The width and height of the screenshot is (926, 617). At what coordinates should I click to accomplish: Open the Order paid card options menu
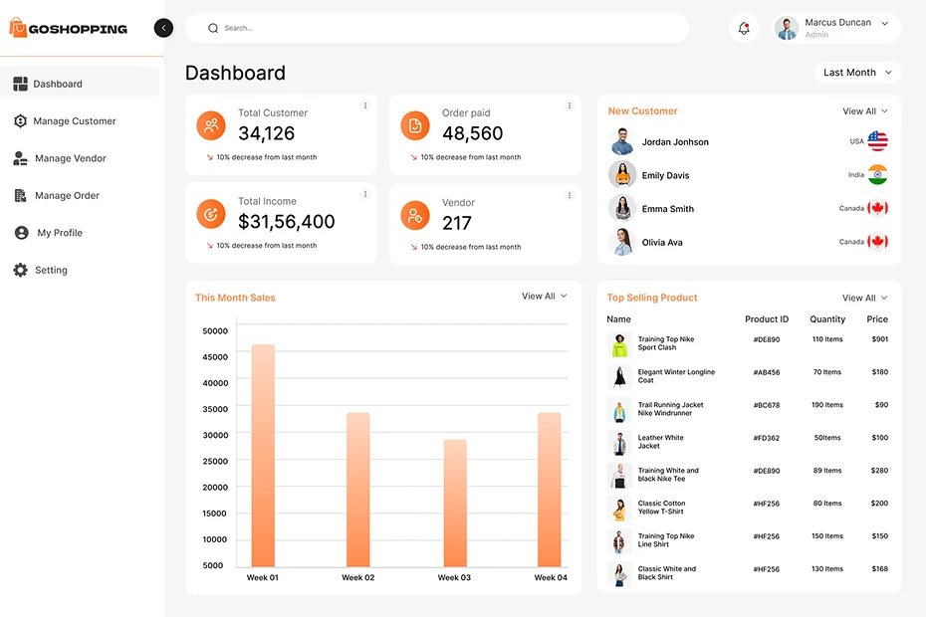[569, 104]
